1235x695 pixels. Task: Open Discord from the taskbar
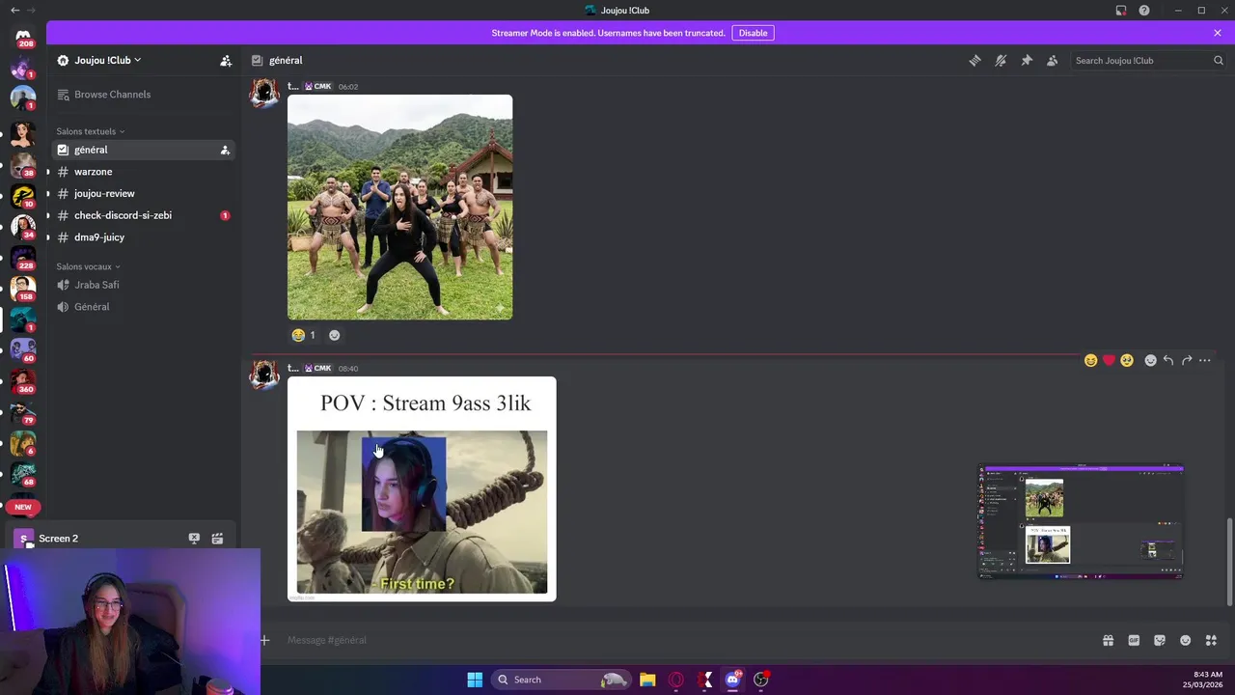pyautogui.click(x=732, y=680)
